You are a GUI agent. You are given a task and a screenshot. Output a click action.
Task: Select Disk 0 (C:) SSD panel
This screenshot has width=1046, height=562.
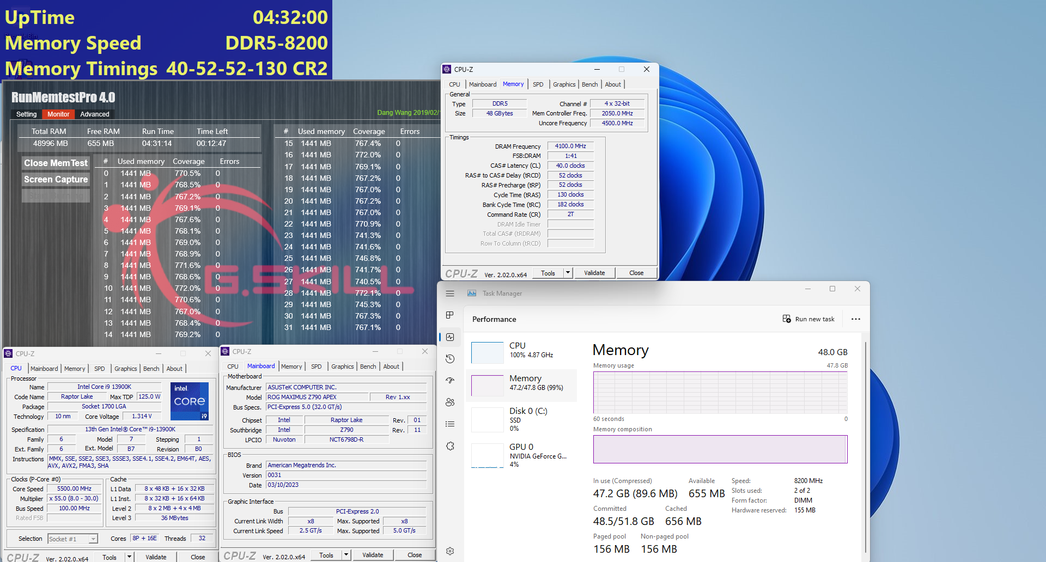(521, 419)
